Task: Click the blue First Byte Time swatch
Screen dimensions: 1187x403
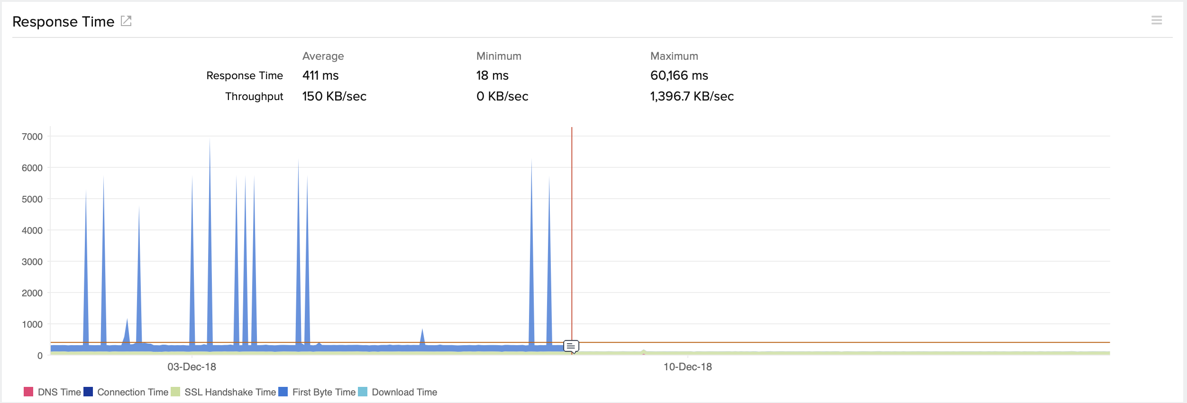Action: tap(283, 392)
